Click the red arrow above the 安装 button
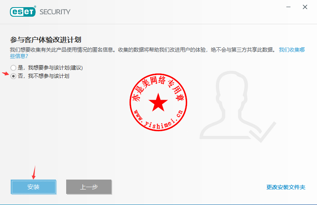The image size is (317, 205). pos(34,172)
